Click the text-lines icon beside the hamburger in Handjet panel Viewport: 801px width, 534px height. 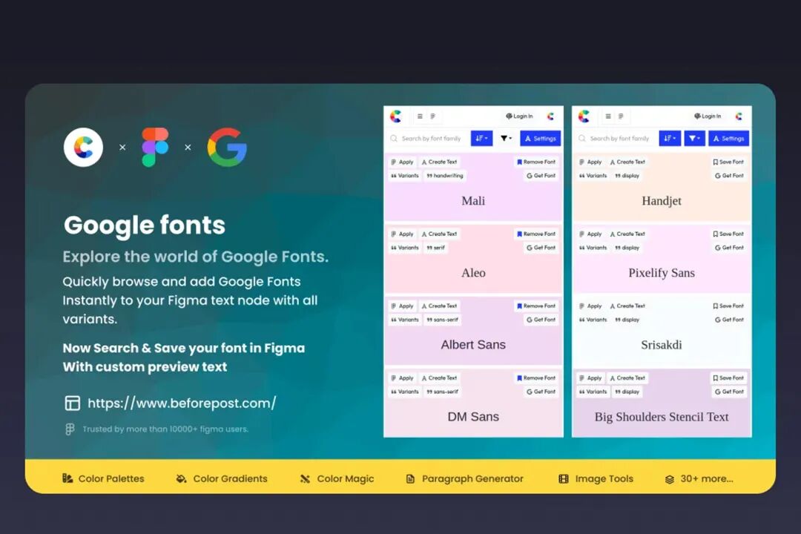(x=621, y=116)
